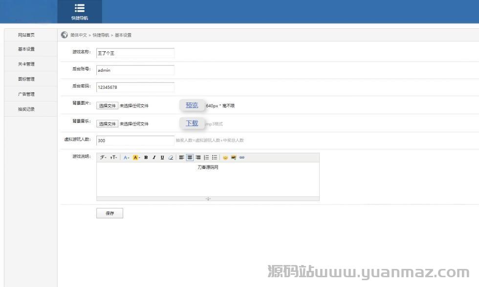The image size is (479, 287).
Task: Toggle center alignment in the editor
Action: point(190,158)
